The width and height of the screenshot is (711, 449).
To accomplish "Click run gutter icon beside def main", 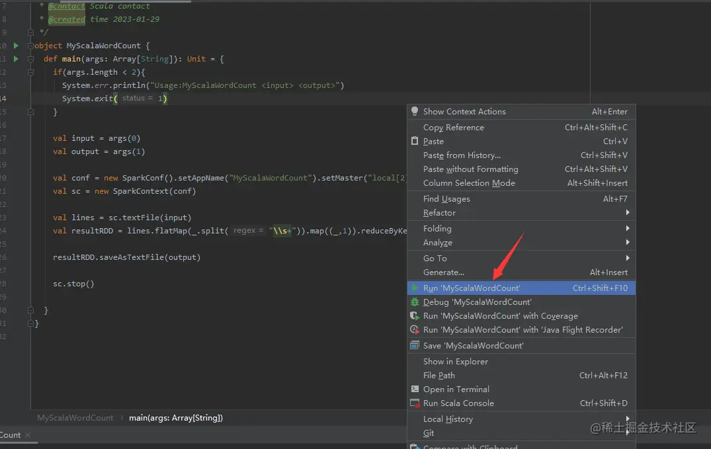I will [x=16, y=58].
